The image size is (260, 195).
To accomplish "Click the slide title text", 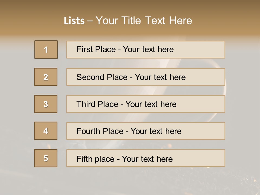I will 128,20.
